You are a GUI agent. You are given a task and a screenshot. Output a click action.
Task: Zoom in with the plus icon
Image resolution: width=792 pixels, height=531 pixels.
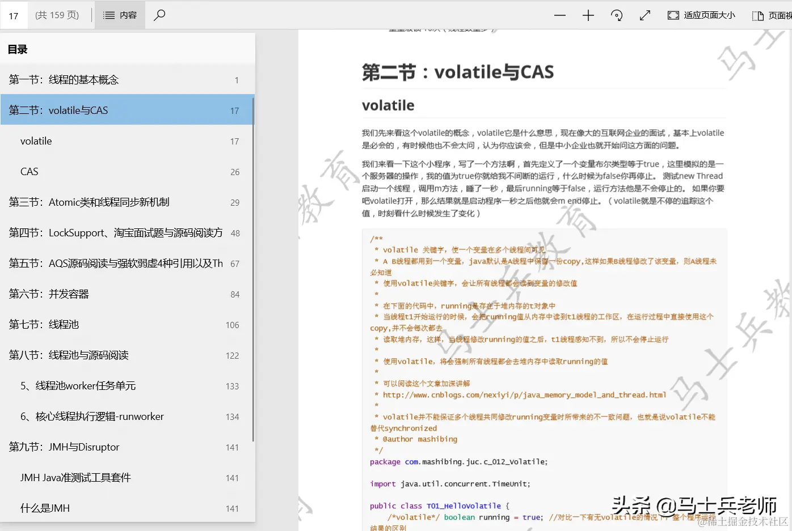pos(588,15)
